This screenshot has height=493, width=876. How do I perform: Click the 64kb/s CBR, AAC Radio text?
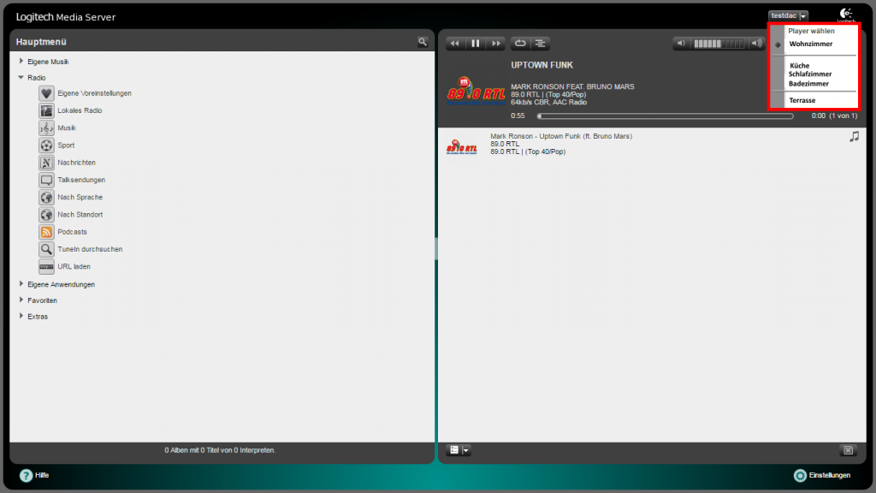click(x=548, y=103)
